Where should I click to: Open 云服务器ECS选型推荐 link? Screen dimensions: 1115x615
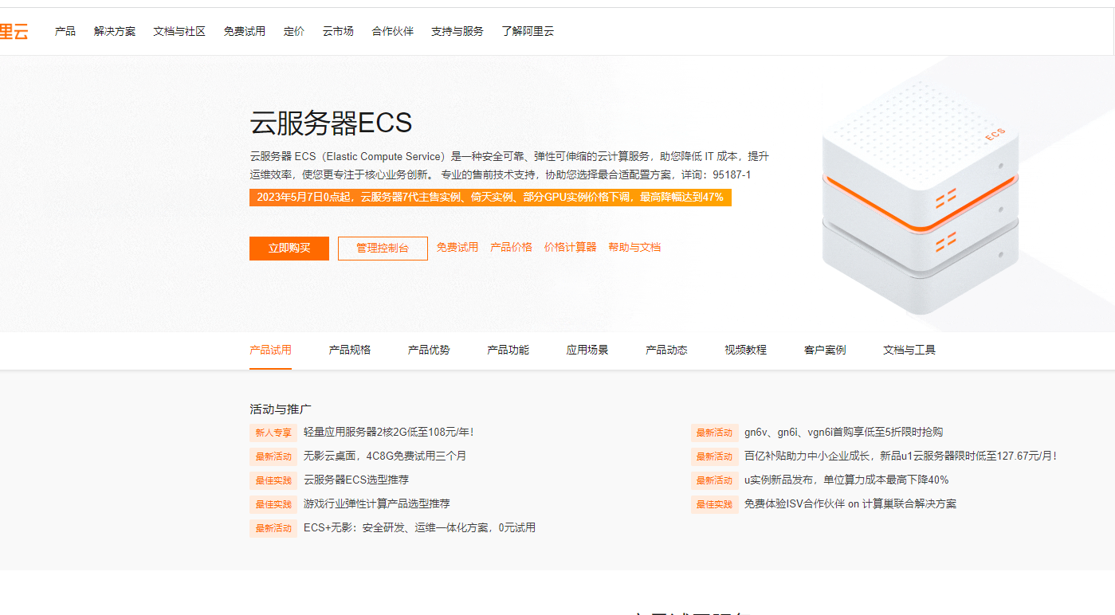tap(356, 480)
